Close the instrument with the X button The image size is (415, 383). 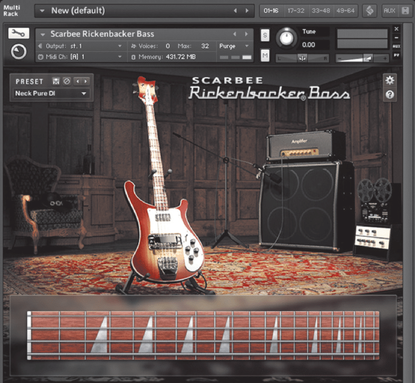396,29
